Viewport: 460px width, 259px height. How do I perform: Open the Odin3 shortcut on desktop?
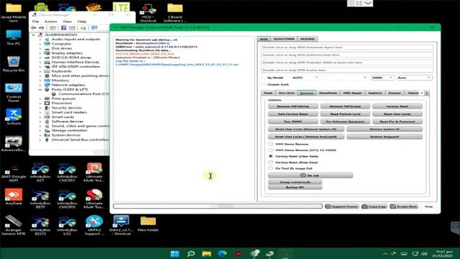point(121,225)
